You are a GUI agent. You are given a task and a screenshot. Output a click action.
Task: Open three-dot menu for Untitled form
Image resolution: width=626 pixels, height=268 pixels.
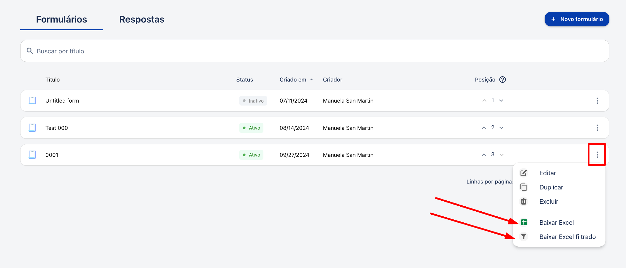tap(597, 101)
